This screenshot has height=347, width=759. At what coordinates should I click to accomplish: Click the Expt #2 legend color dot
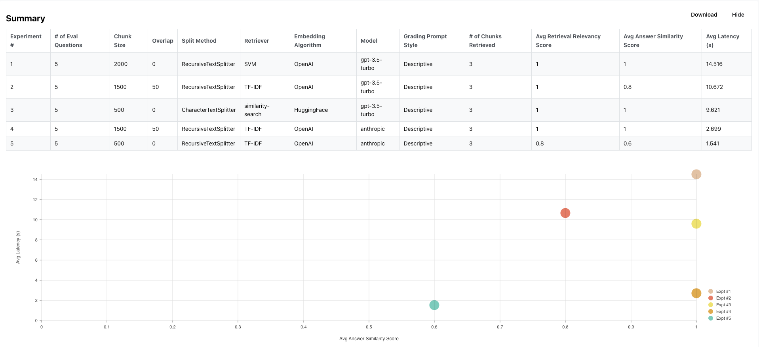point(711,298)
